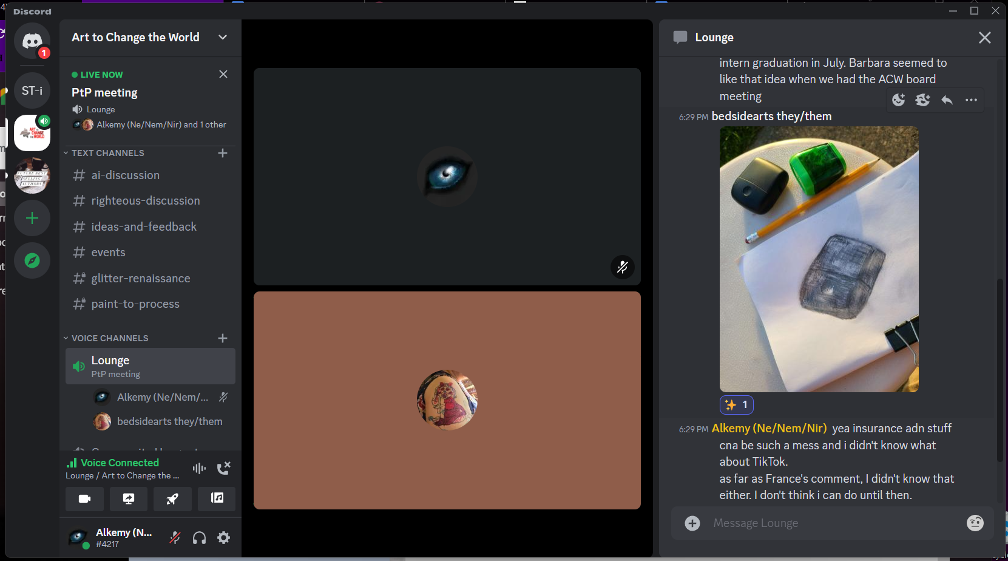Turn on camera in voice panel

84,499
